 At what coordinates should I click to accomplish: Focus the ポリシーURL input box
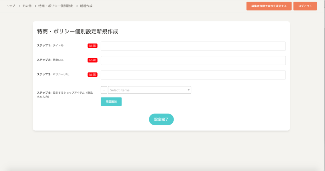pos(193,75)
